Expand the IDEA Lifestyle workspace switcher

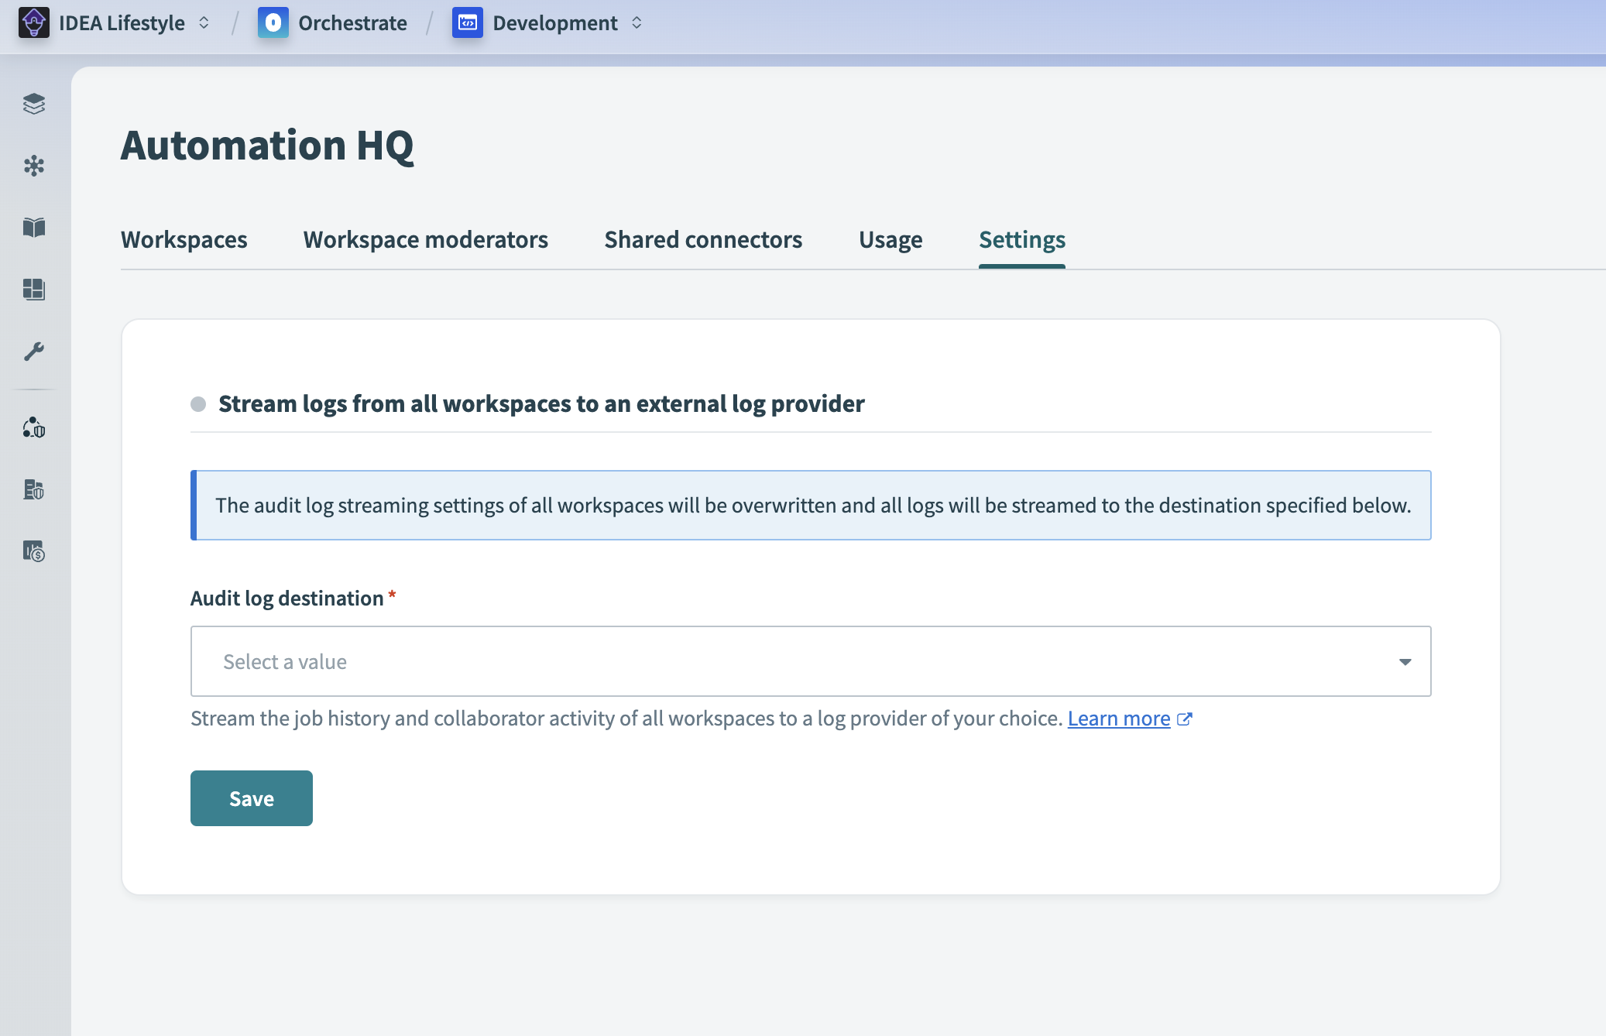point(204,23)
